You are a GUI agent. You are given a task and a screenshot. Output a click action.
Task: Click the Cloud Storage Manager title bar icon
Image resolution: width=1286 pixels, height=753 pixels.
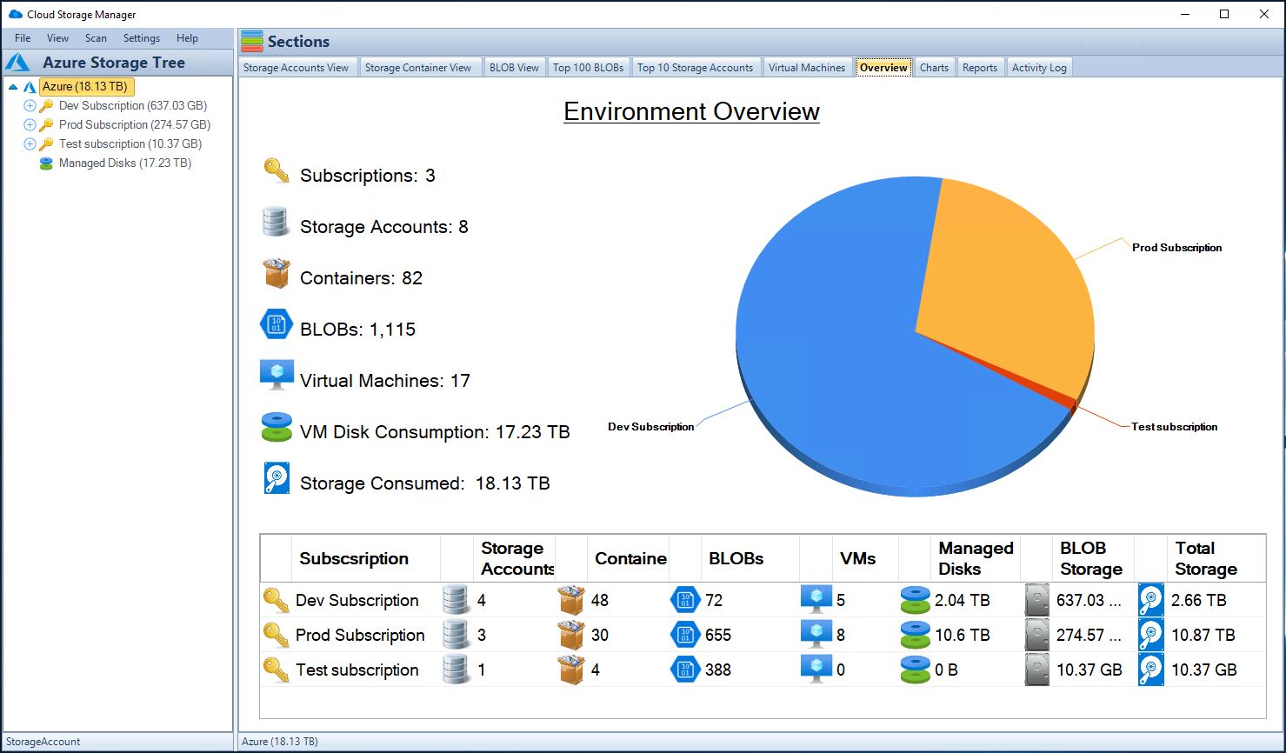[15, 14]
